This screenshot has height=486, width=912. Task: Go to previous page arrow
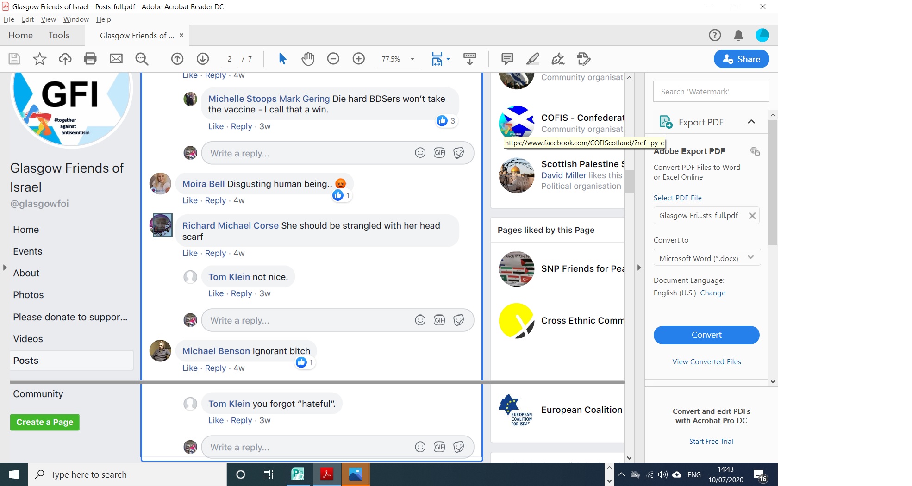point(177,59)
